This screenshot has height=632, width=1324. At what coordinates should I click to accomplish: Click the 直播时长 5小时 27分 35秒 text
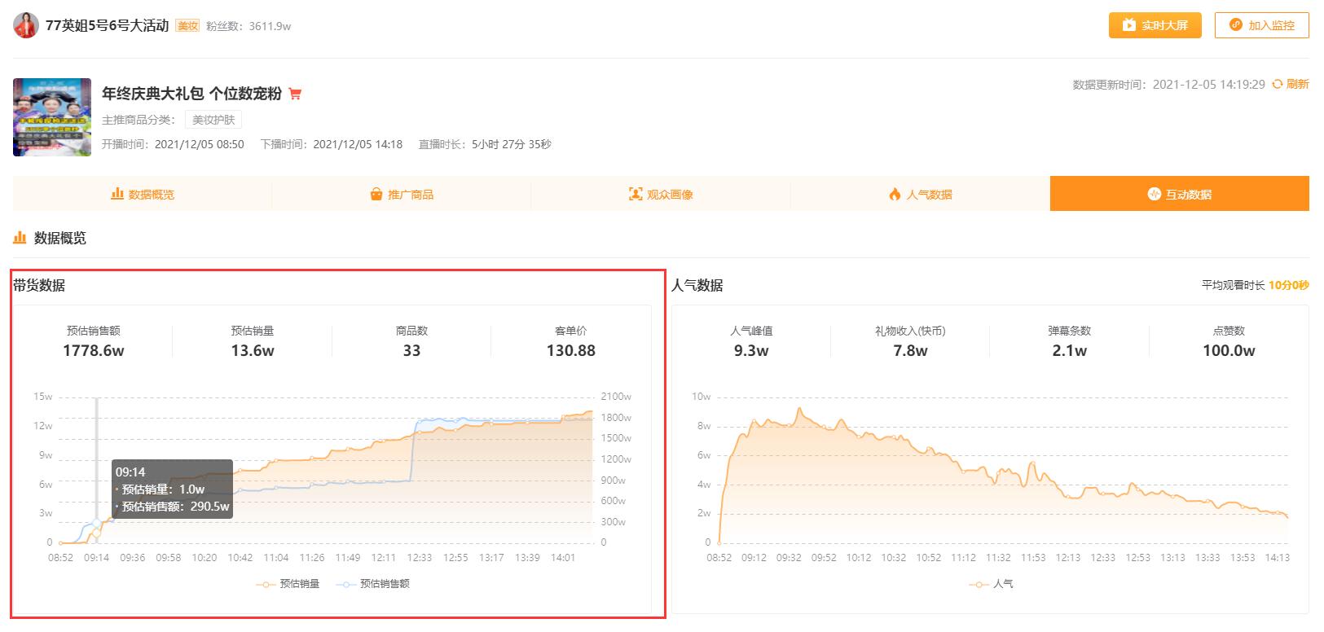tap(485, 144)
